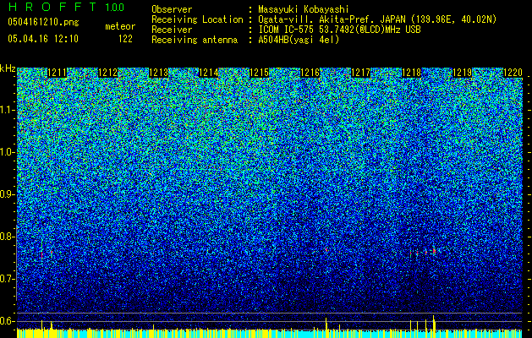Click the 1216 time marker
The width and height of the screenshot is (532, 338).
coord(310,73)
